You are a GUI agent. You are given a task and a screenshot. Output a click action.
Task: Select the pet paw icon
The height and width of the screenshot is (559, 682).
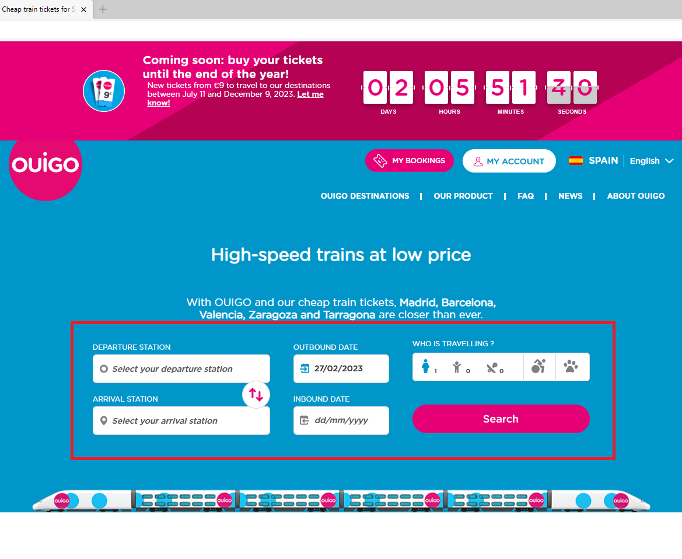(x=571, y=367)
